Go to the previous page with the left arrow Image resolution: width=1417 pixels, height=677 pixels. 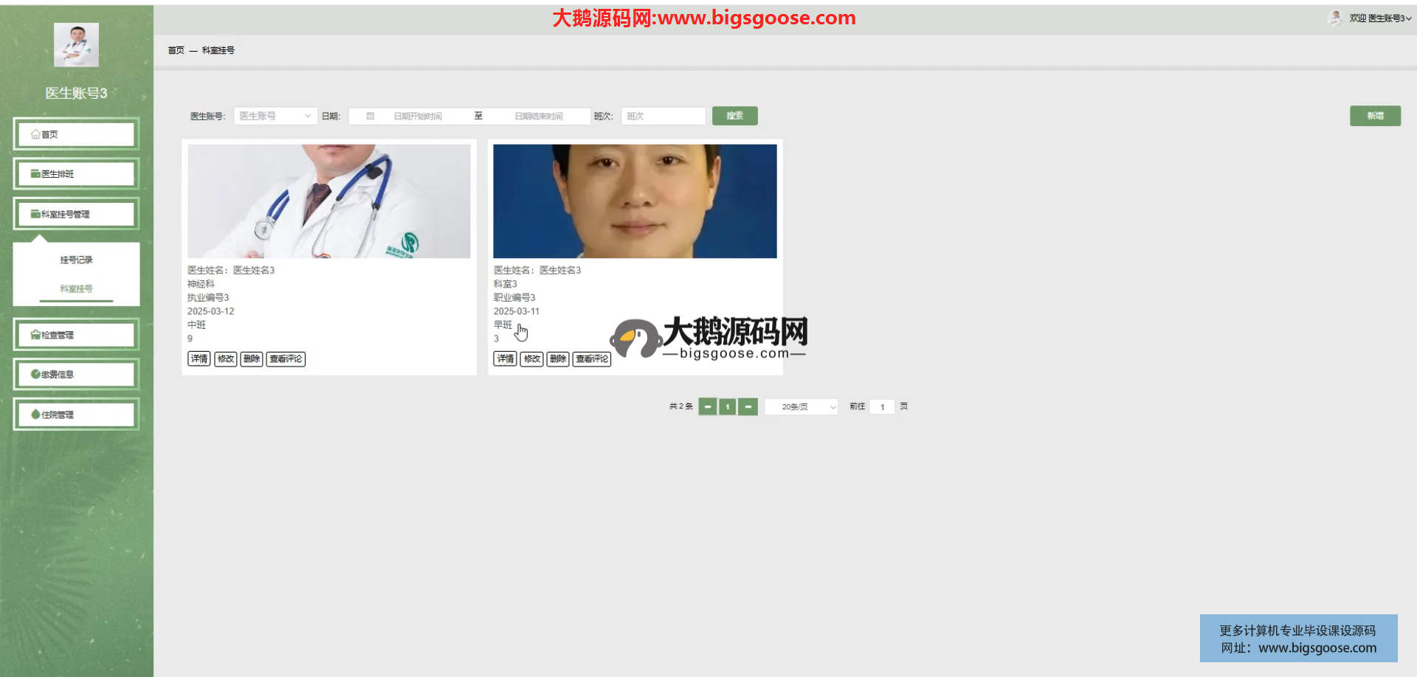(707, 407)
